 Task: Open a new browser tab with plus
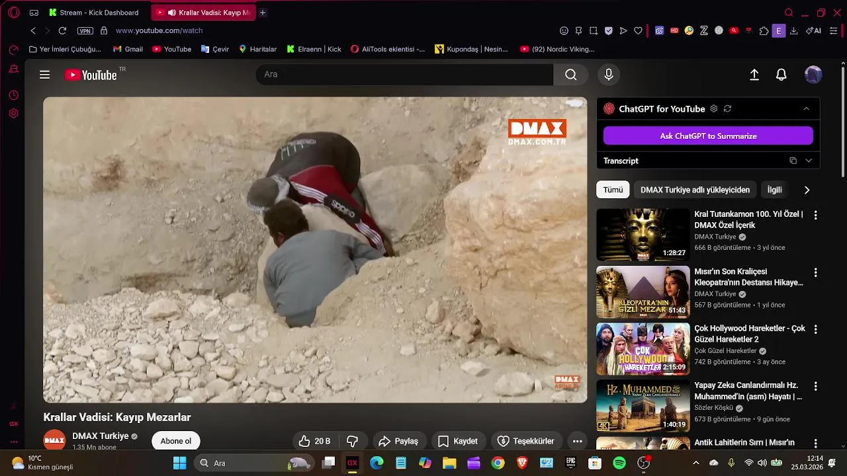click(x=263, y=13)
